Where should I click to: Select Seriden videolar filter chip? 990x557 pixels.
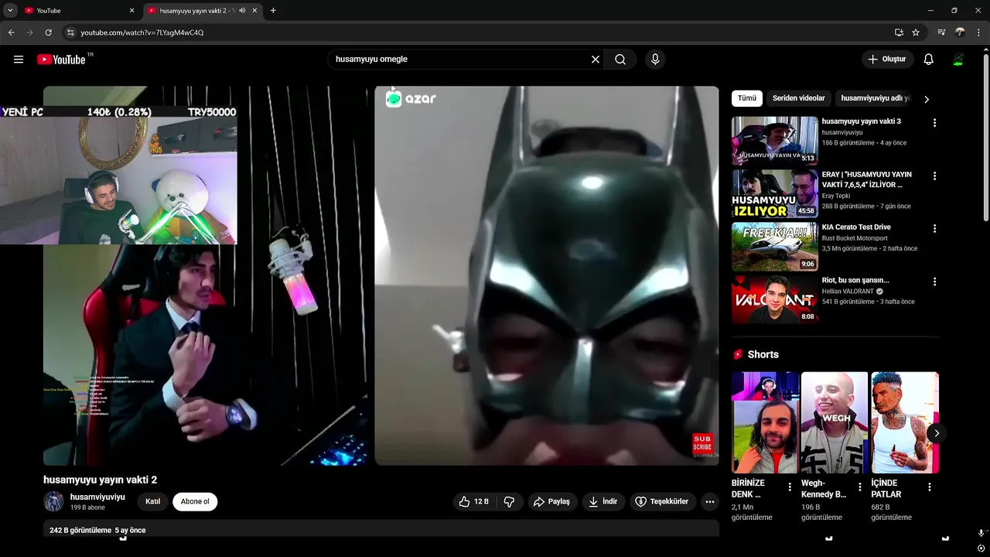pyautogui.click(x=799, y=98)
